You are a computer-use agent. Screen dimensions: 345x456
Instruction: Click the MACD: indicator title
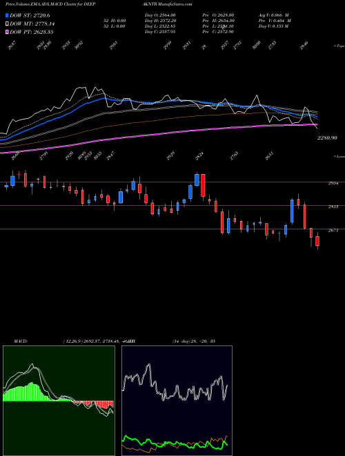pyautogui.click(x=20, y=341)
